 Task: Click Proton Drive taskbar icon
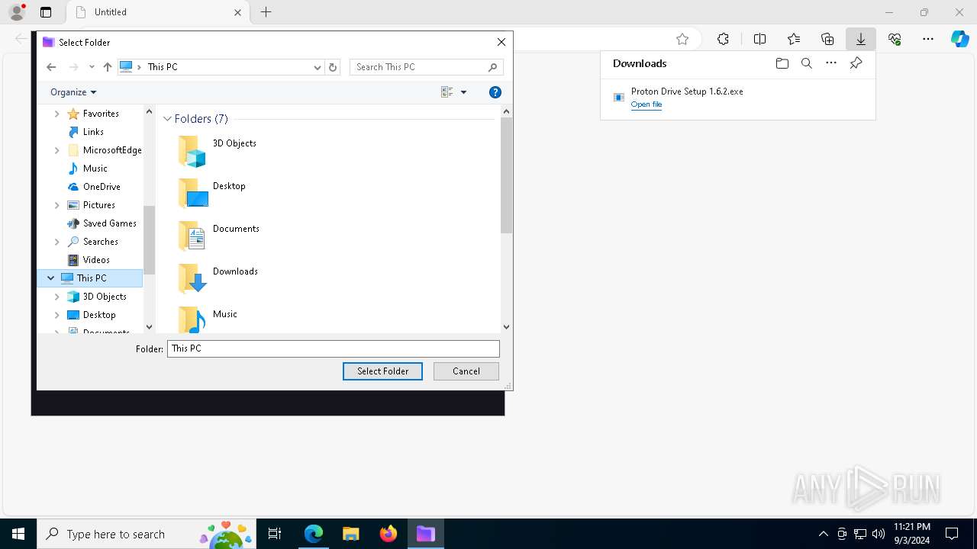[425, 534]
